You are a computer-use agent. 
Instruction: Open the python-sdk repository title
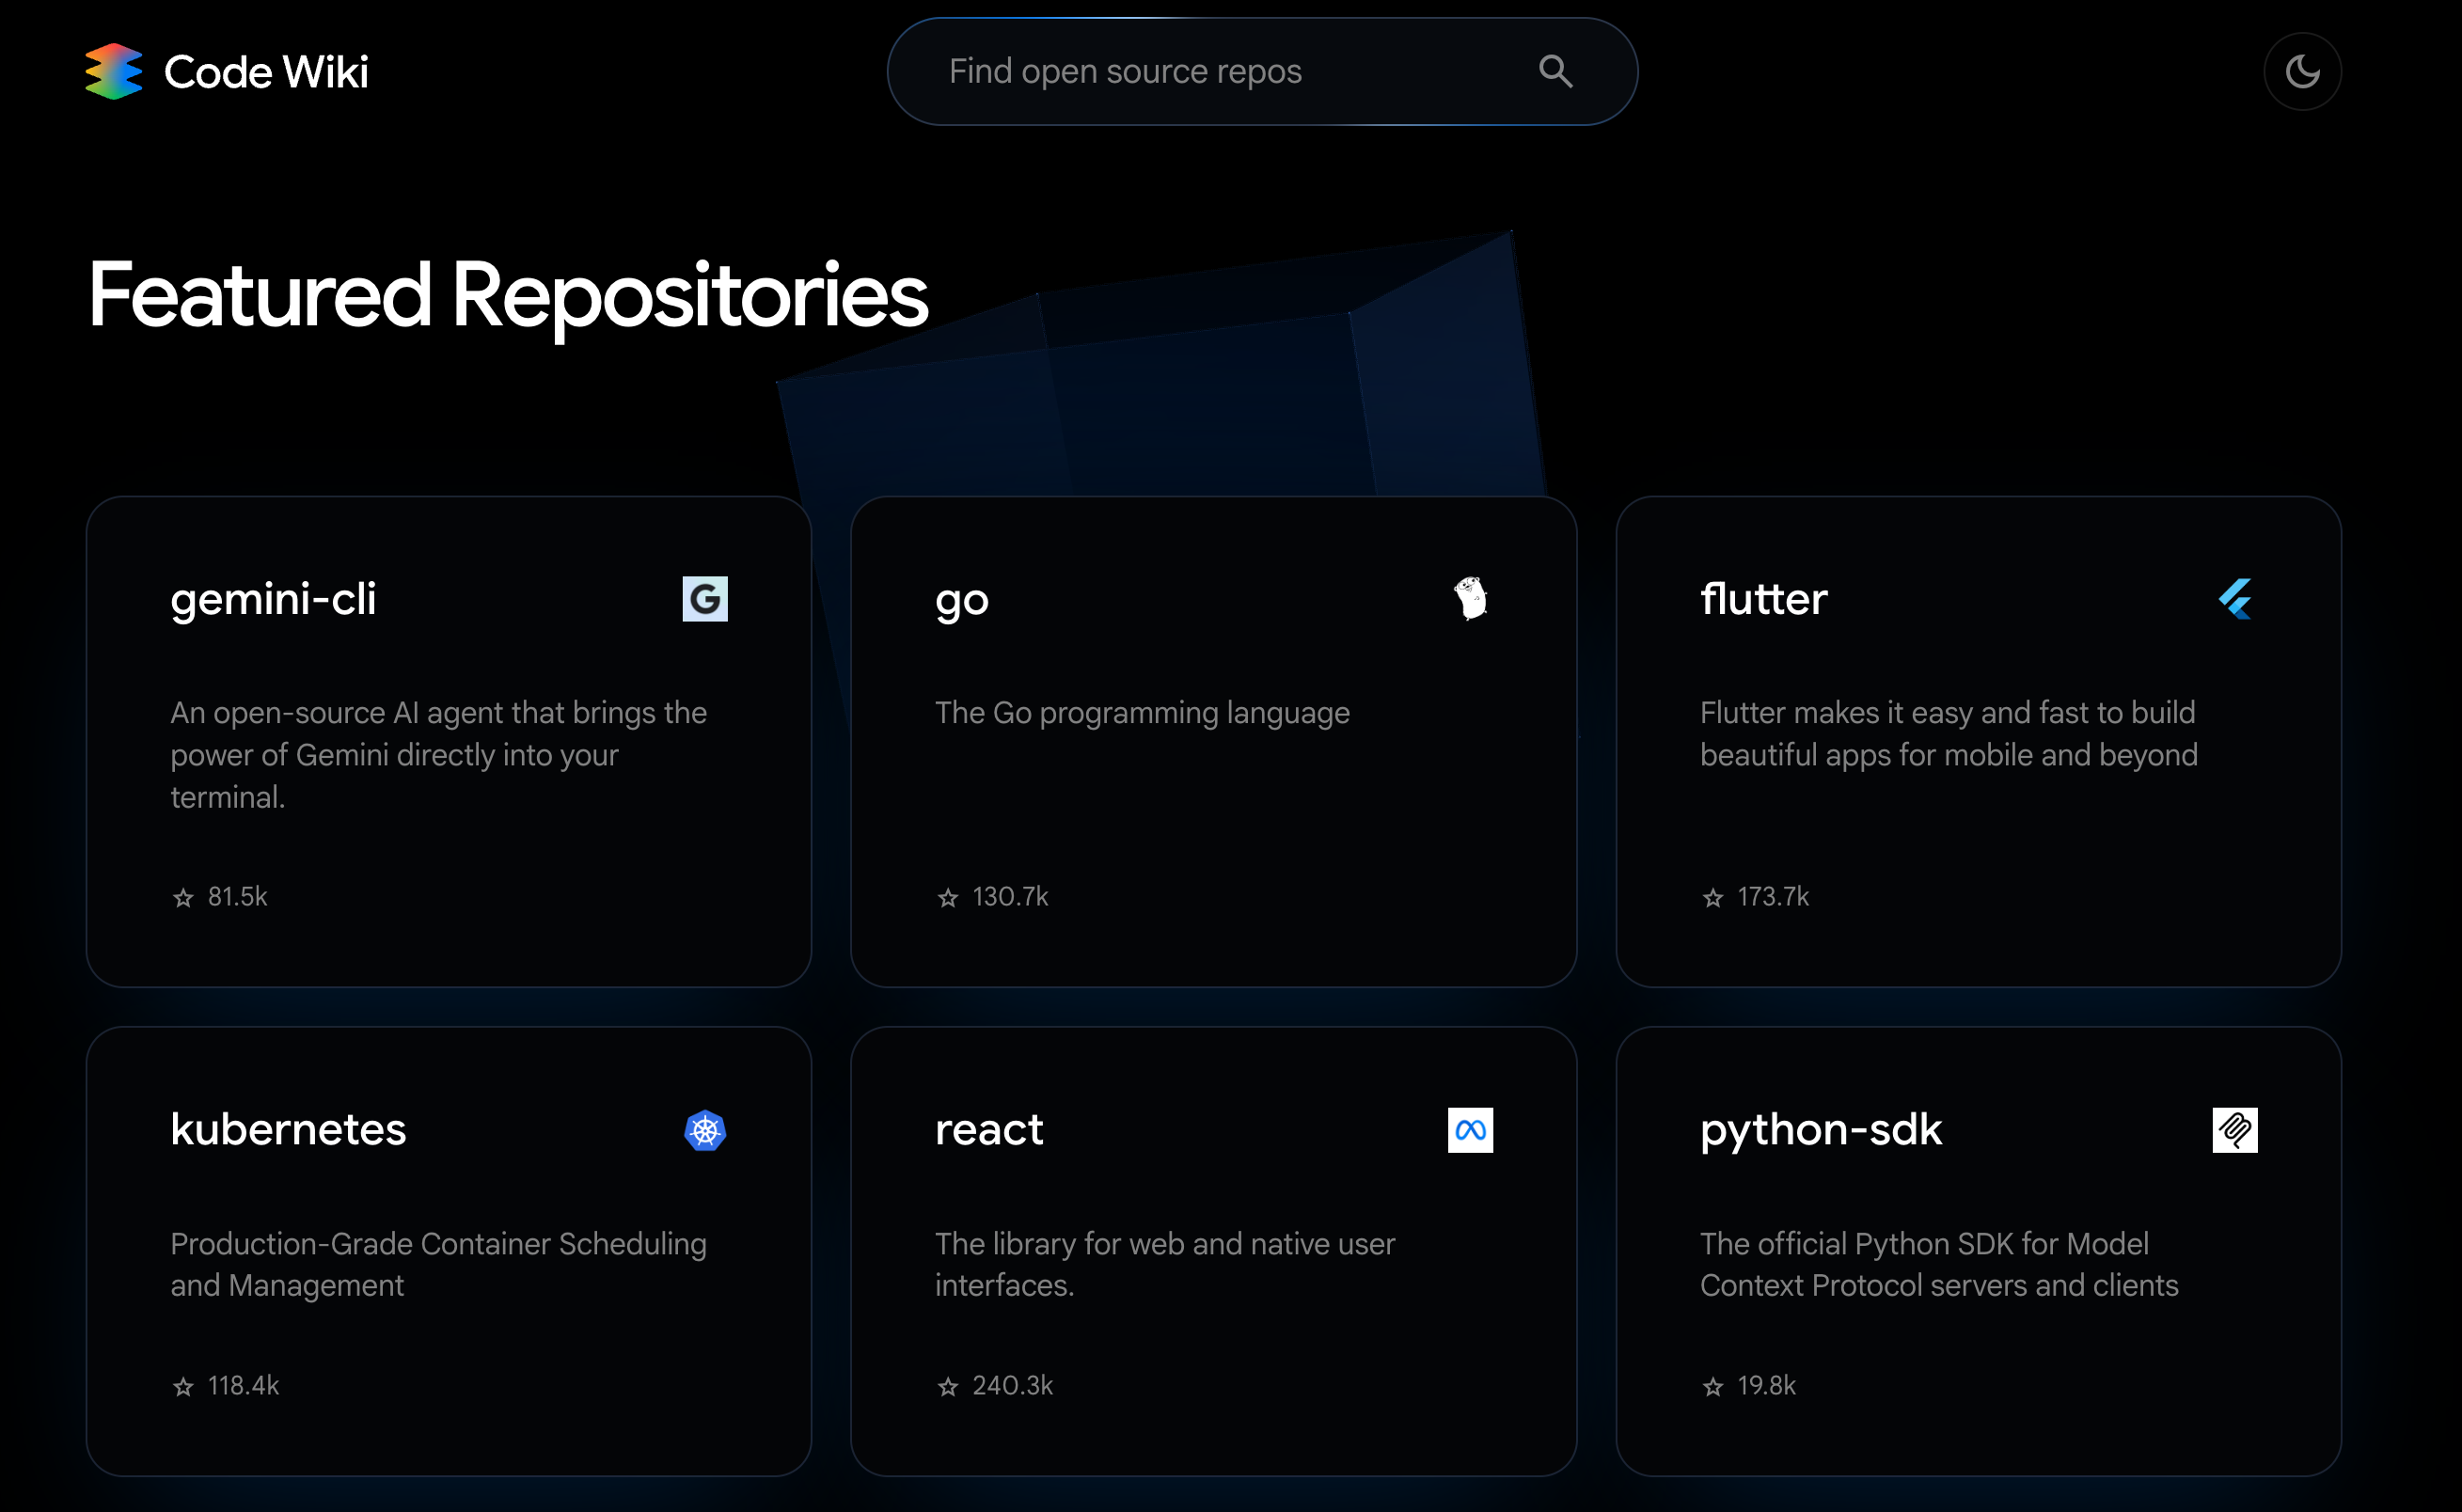click(1821, 1129)
